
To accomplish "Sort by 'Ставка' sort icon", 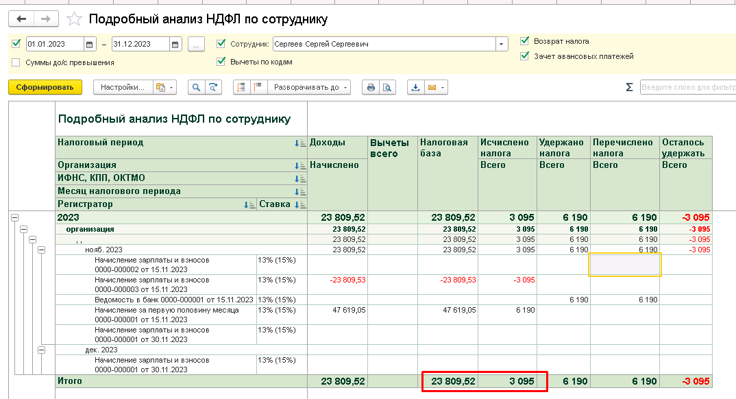I will click(300, 205).
